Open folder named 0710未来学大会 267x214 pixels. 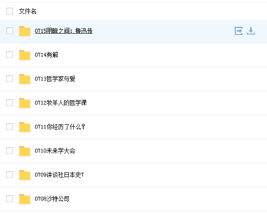55,151
